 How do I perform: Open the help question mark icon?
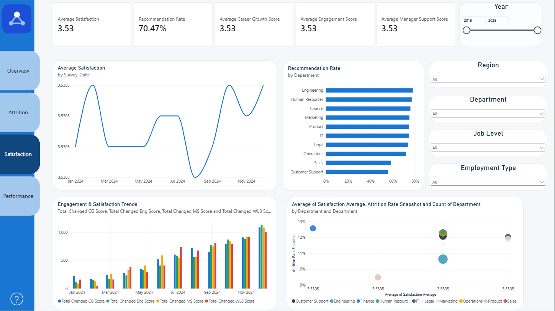pos(17,299)
